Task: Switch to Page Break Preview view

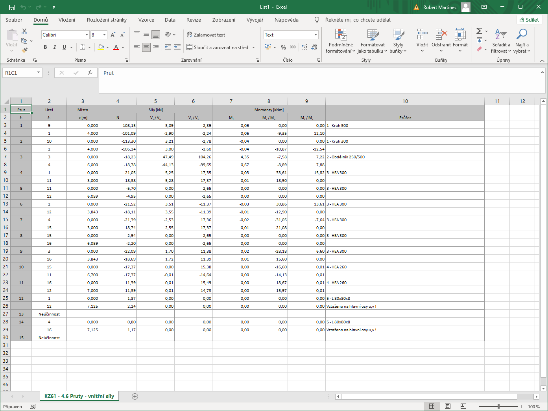Action: coord(463,406)
